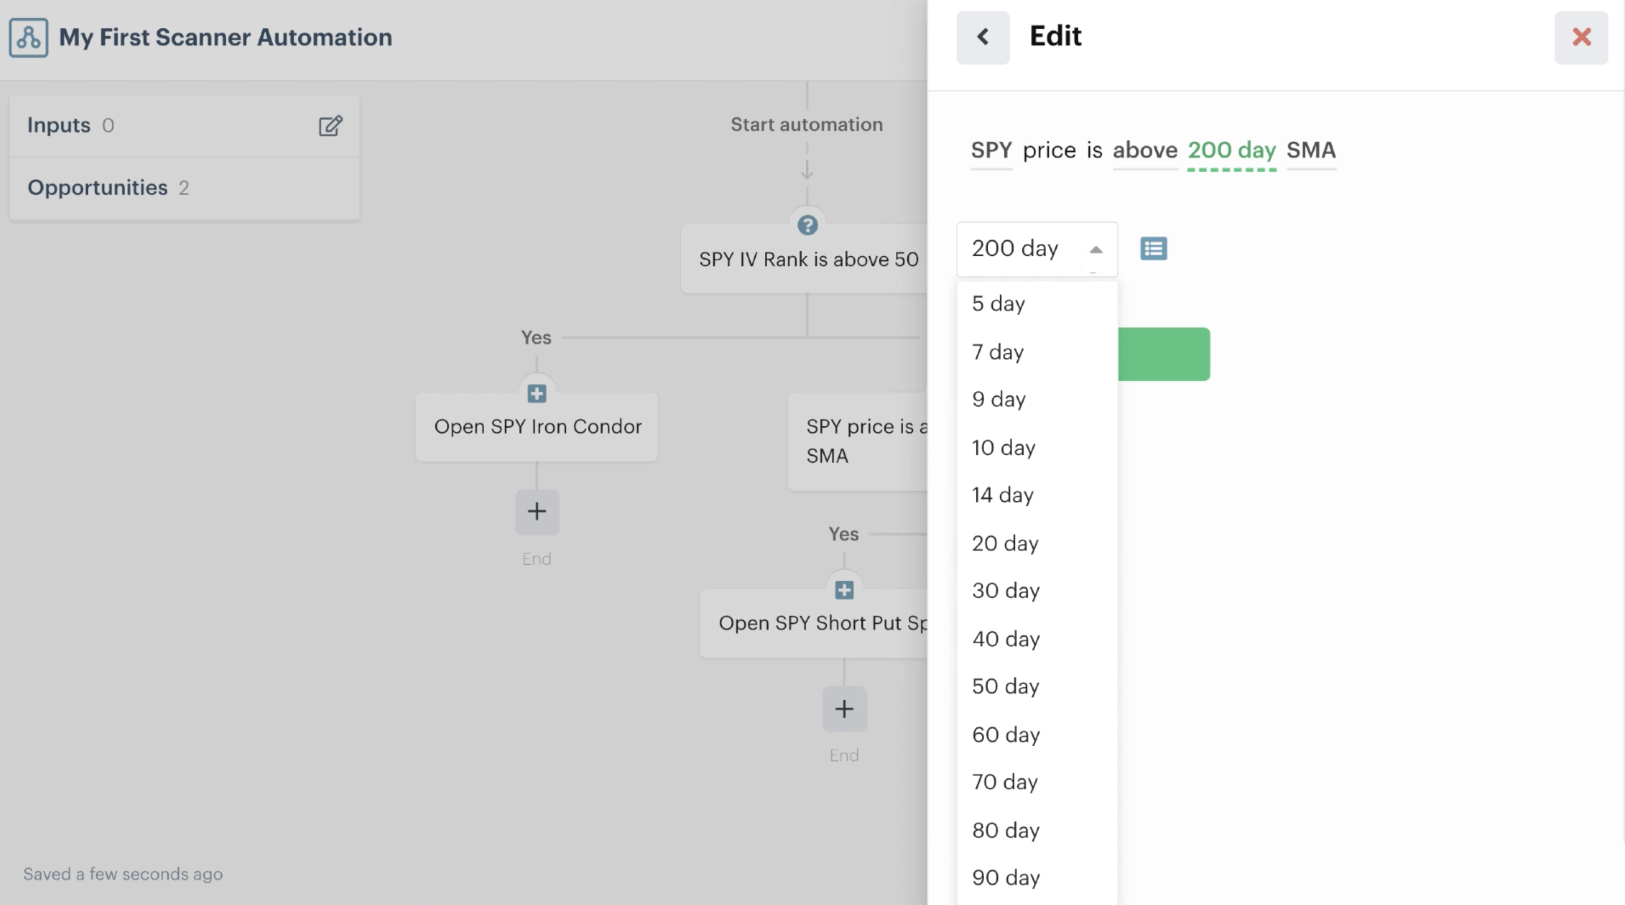
Task: Select 7 day from the list
Action: [x=1037, y=352]
